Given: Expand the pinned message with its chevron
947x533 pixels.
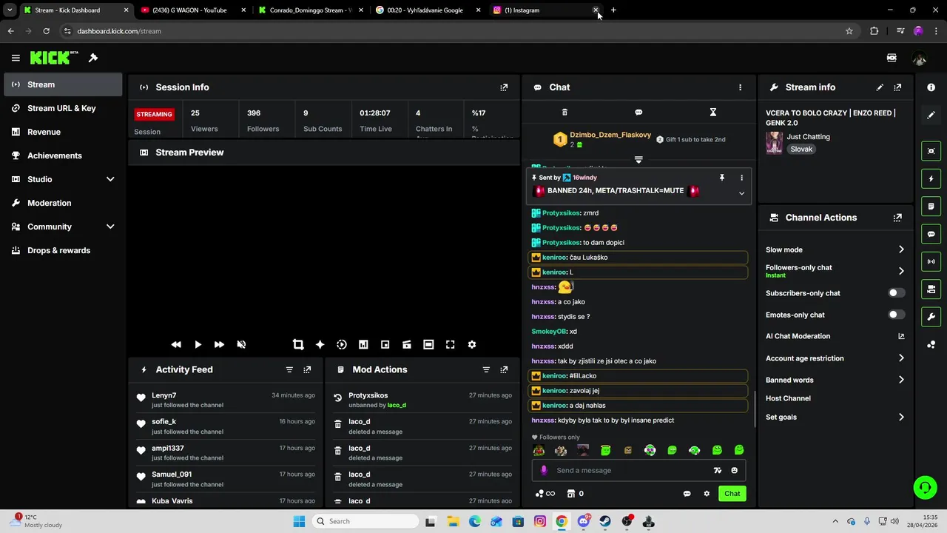Looking at the screenshot, I should pyautogui.click(x=741, y=193).
